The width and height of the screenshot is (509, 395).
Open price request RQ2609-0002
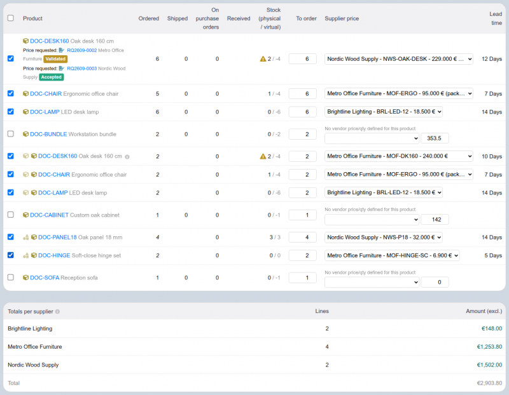point(82,50)
